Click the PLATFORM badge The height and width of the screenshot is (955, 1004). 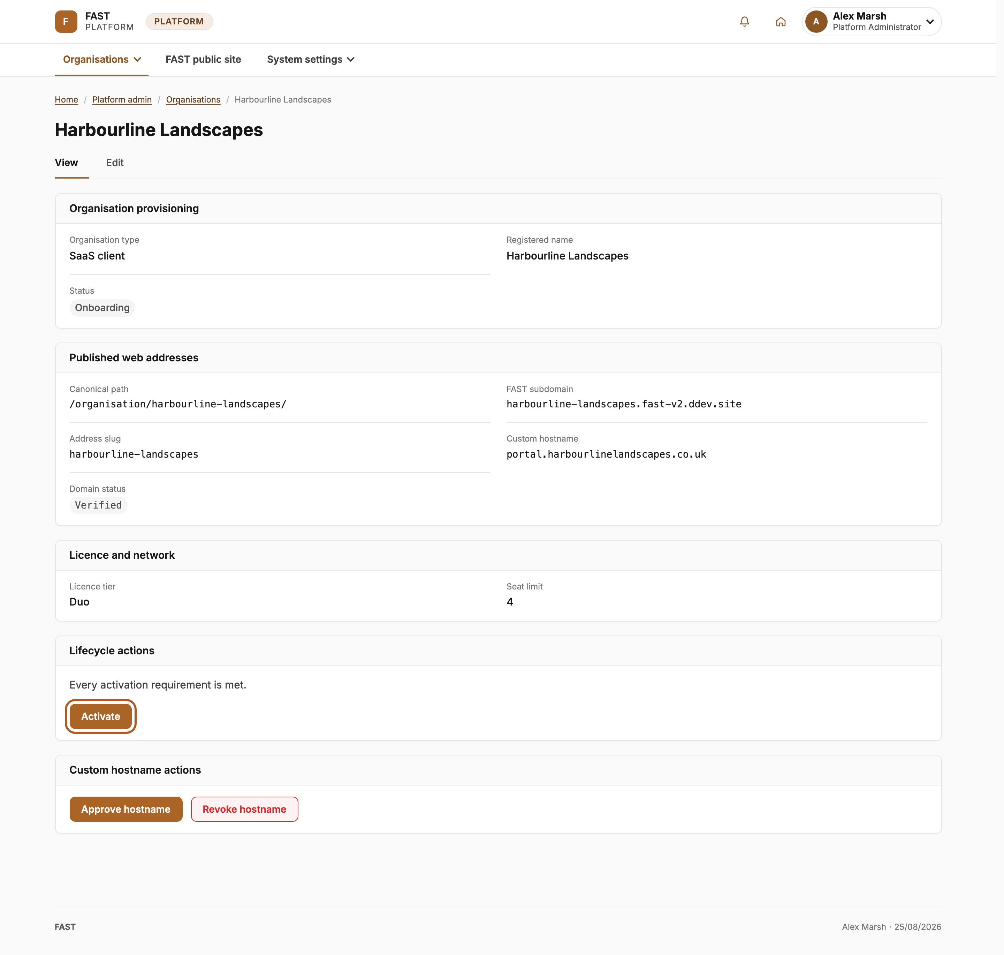pos(179,21)
